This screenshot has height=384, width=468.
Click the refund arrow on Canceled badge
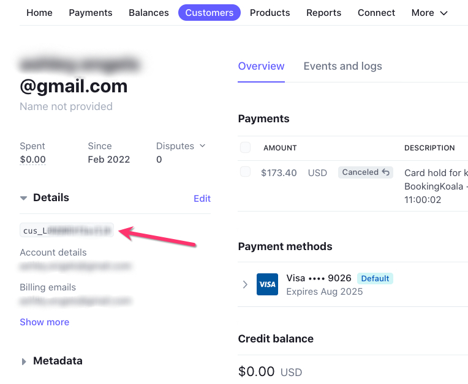coord(386,172)
